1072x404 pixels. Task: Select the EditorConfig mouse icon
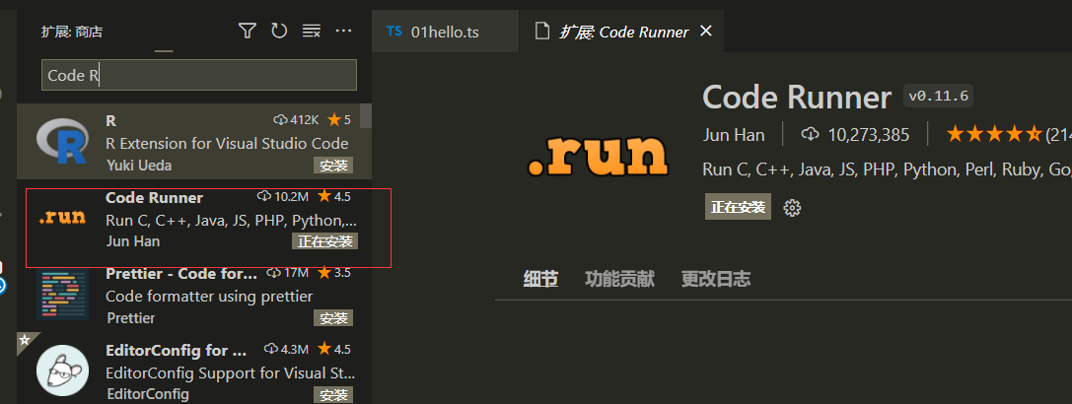click(62, 370)
